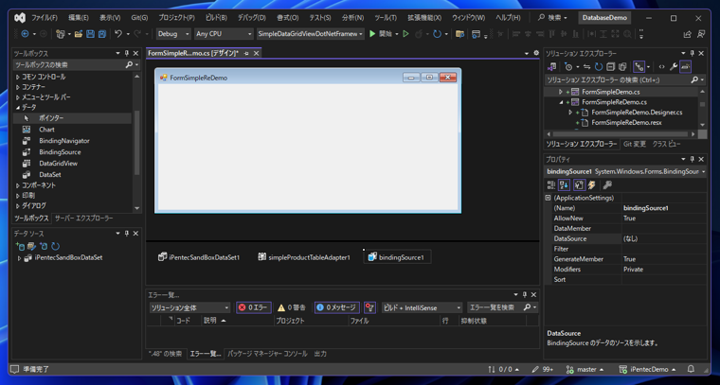Image resolution: width=720 pixels, height=385 pixels.
Task: Click the Undo arrow icon
Action: (x=118, y=34)
